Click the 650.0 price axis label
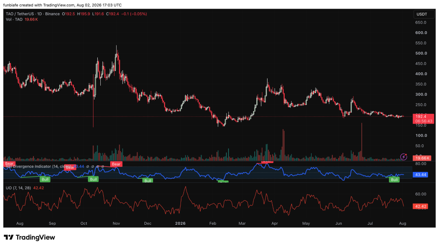Image resolution: width=439 pixels, height=247 pixels. coord(421,22)
